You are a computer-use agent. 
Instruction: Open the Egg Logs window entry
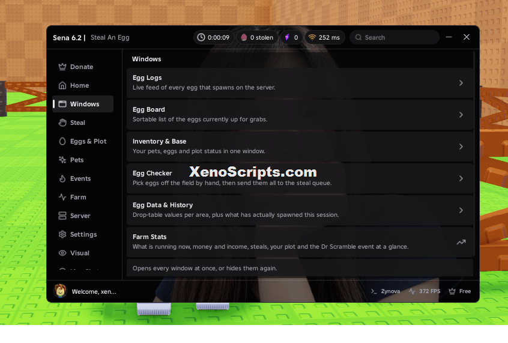pyautogui.click(x=300, y=83)
